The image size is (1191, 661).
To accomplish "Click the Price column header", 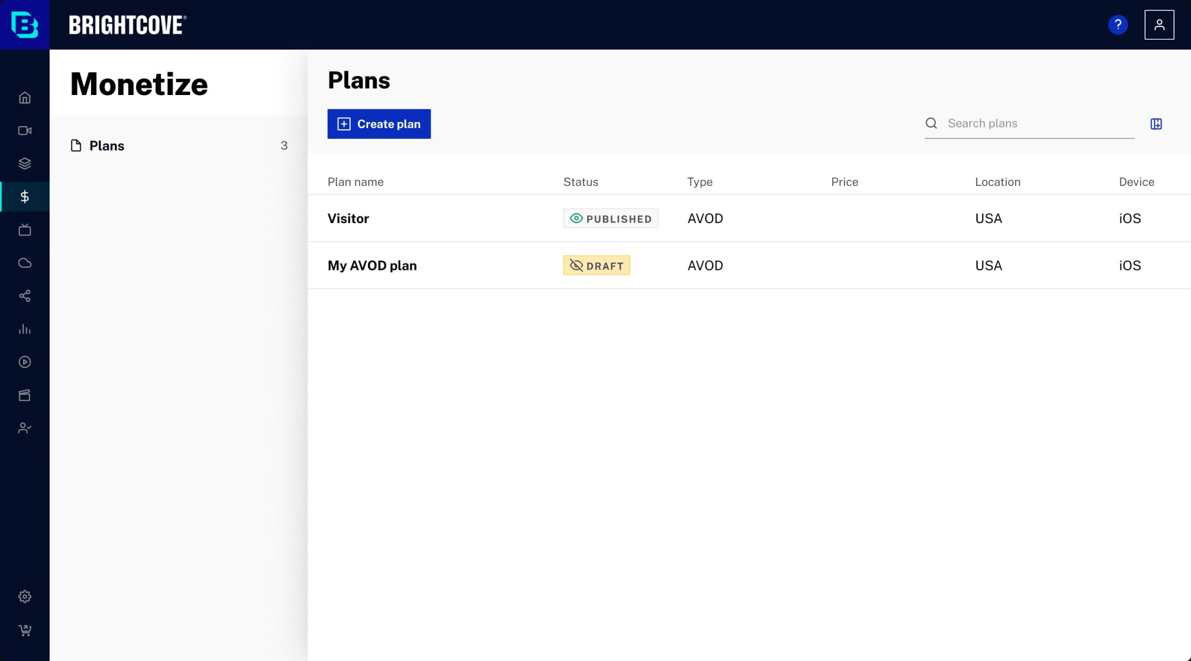I will tap(844, 182).
